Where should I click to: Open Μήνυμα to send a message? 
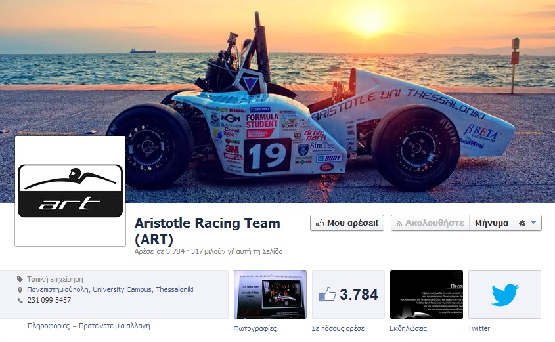point(491,223)
